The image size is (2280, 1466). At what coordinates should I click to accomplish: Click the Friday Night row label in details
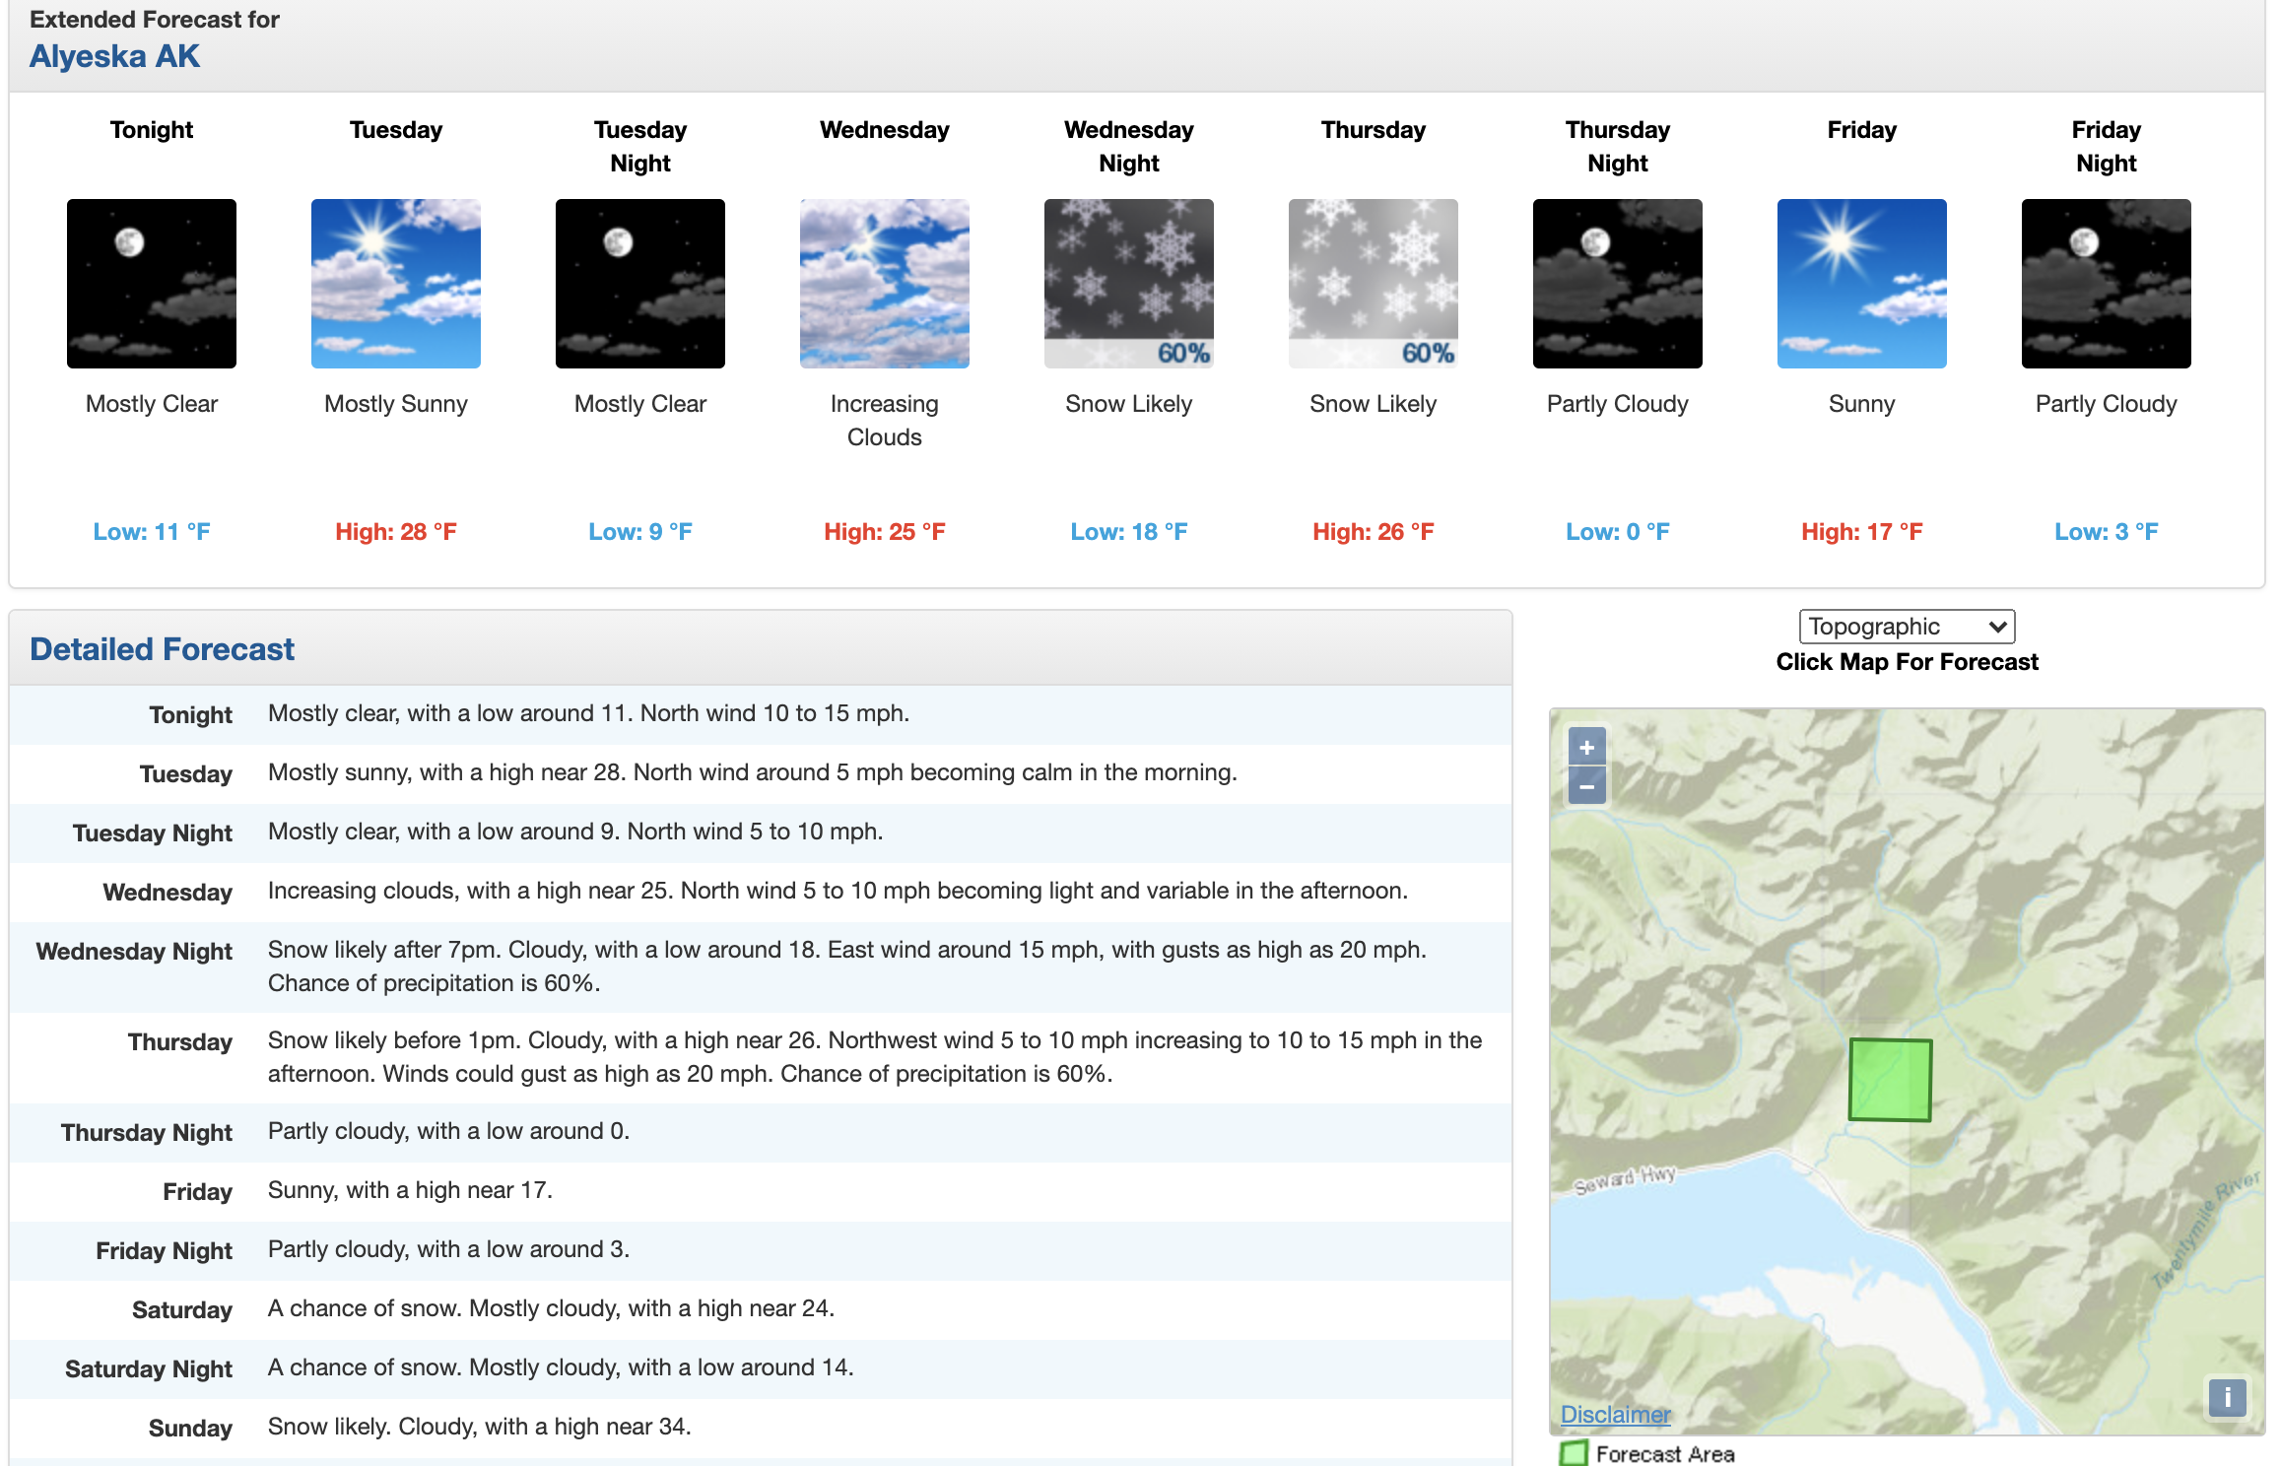point(165,1251)
